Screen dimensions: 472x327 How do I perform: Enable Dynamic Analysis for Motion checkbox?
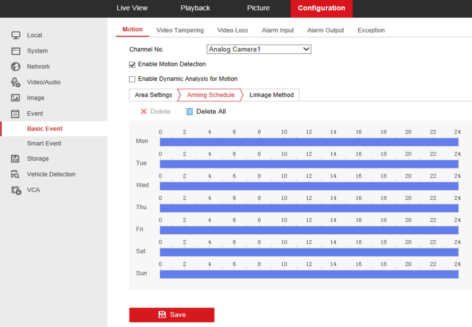click(132, 79)
